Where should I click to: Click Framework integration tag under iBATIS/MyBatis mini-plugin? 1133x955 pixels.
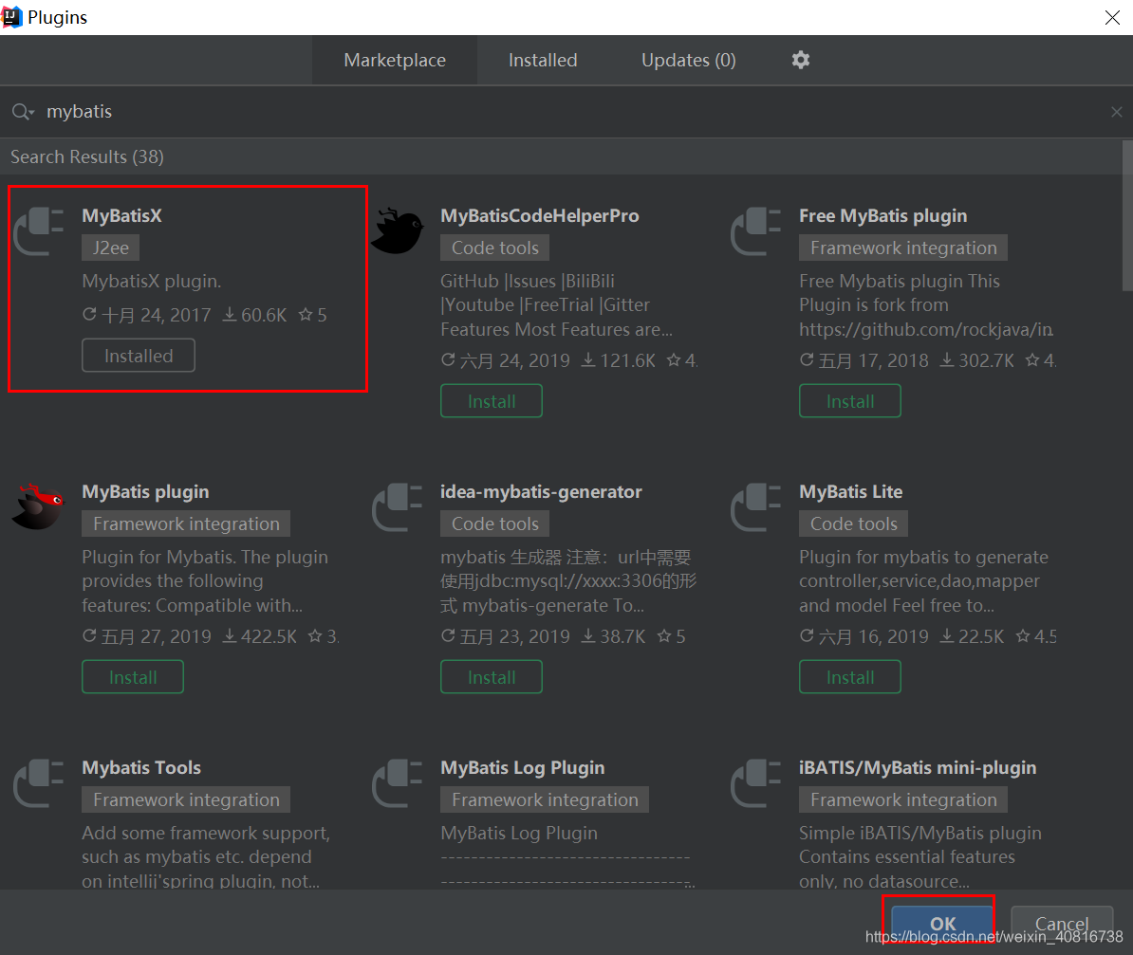[903, 799]
